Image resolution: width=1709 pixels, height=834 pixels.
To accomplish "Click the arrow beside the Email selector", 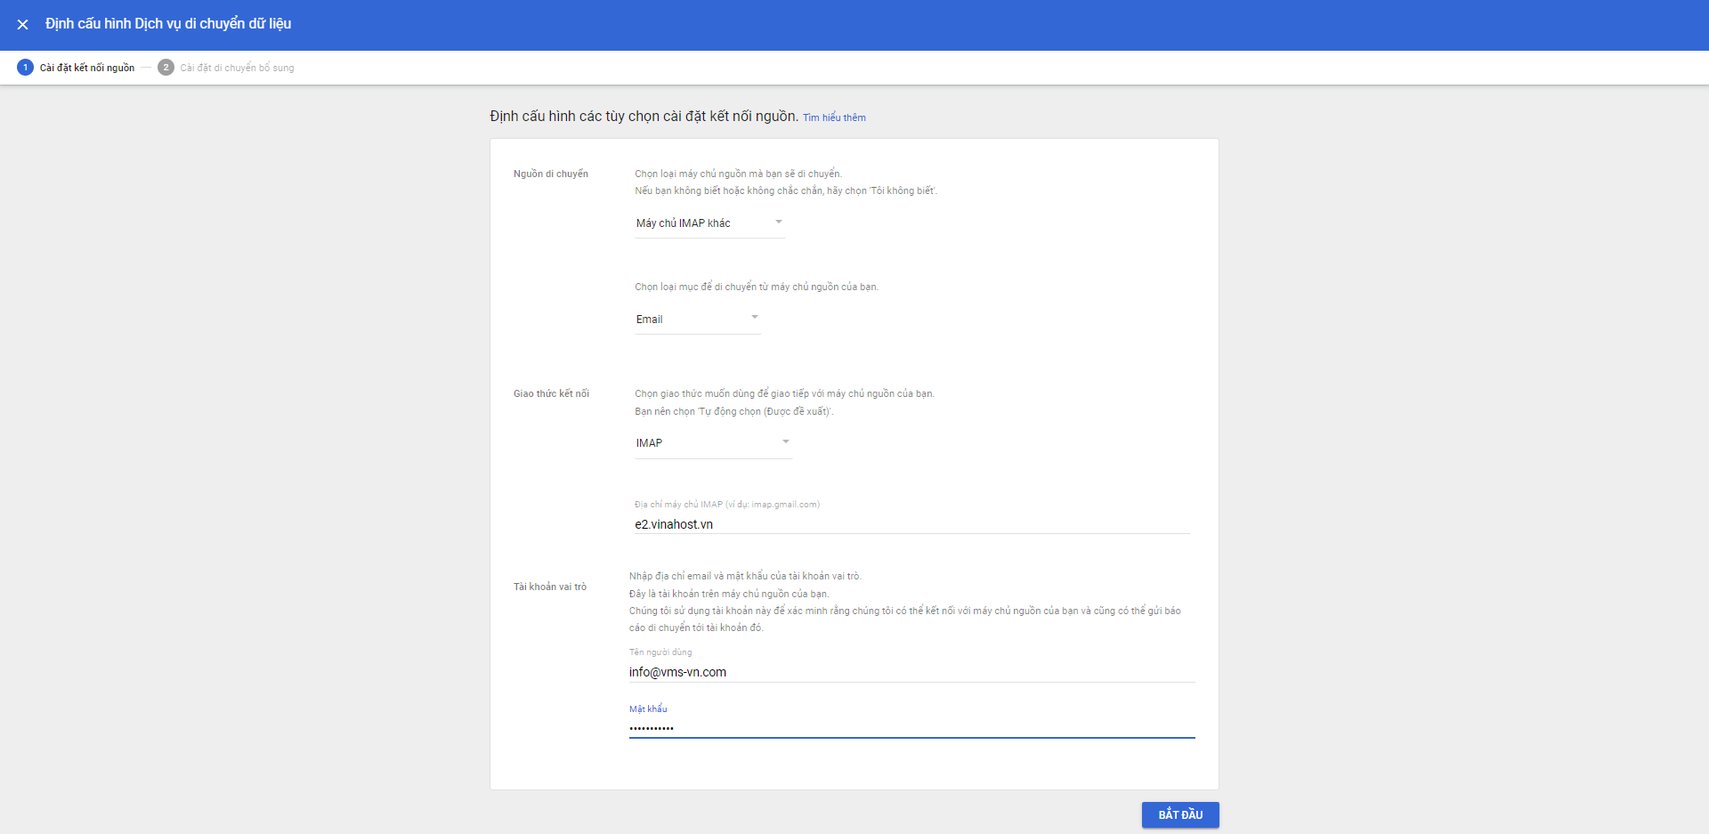I will (x=754, y=317).
